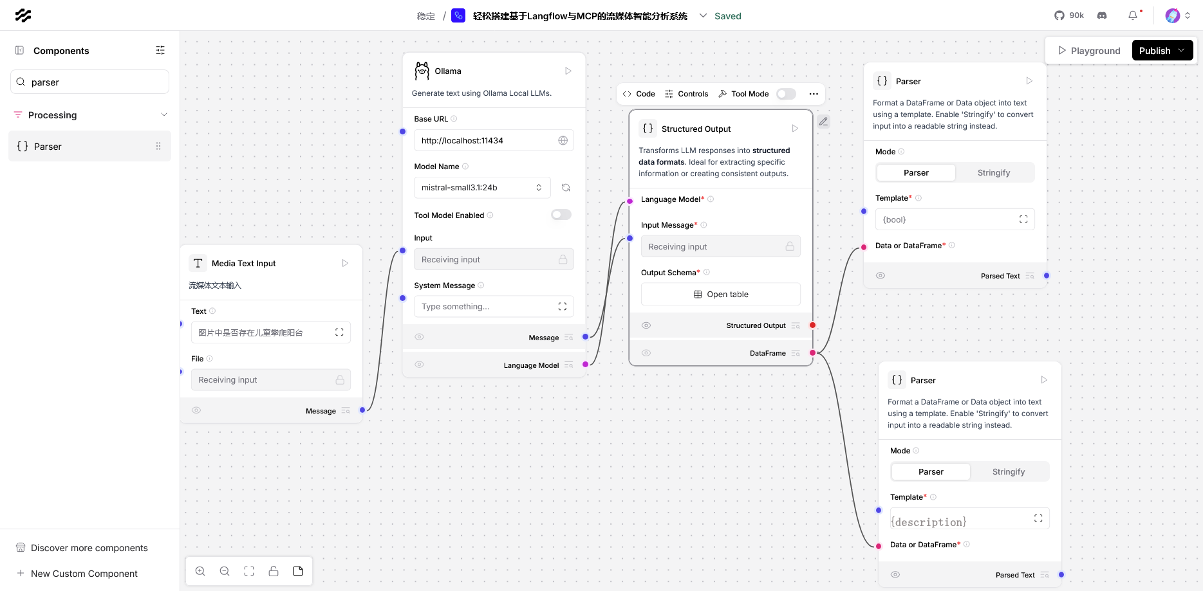Open node more options menu
1203x591 pixels.
(814, 94)
